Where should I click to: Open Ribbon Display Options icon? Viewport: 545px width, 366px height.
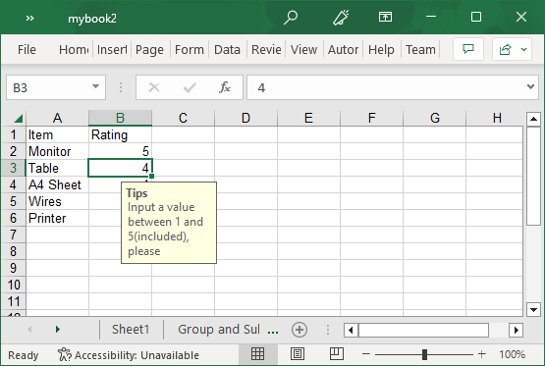pyautogui.click(x=385, y=17)
